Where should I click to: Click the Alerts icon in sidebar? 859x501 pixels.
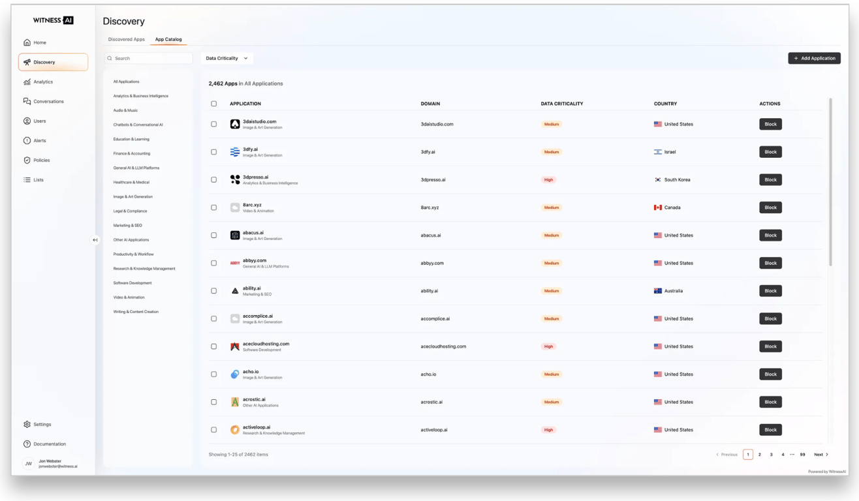[27, 140]
